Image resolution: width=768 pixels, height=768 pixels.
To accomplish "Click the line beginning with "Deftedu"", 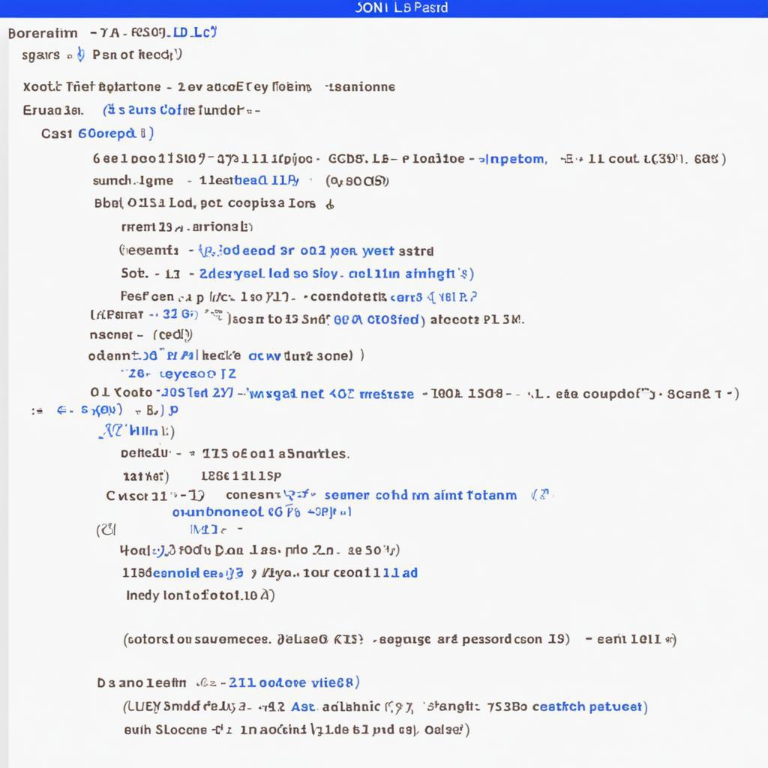I will [x=235, y=454].
